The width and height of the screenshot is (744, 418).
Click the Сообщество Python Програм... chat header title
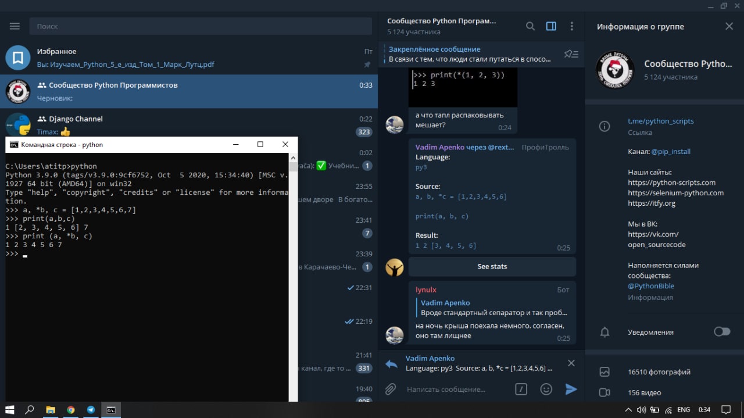442,21
